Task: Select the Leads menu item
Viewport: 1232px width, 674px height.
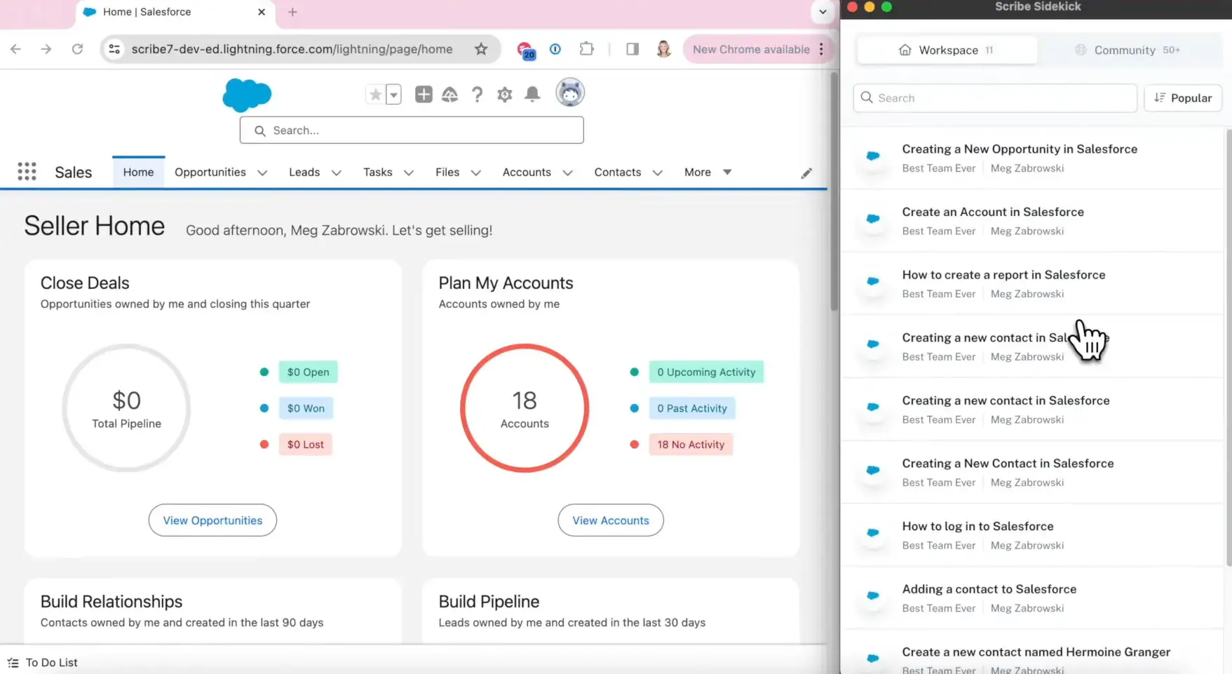Action: click(304, 172)
